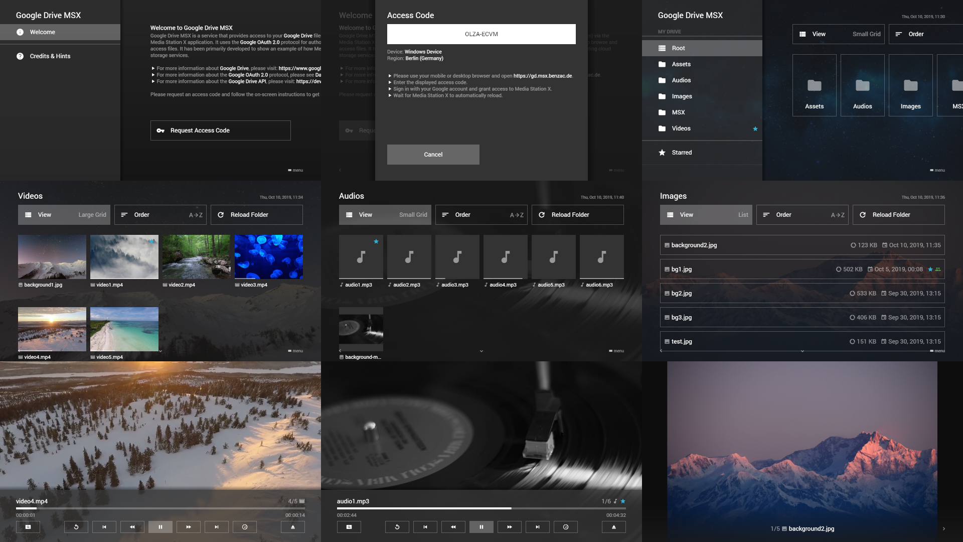Cancel the Access Code dialog
This screenshot has height=542, width=963.
tap(433, 155)
